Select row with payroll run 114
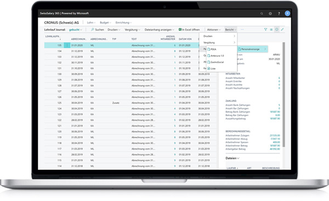This screenshot has height=201, width=329. click(x=130, y=166)
